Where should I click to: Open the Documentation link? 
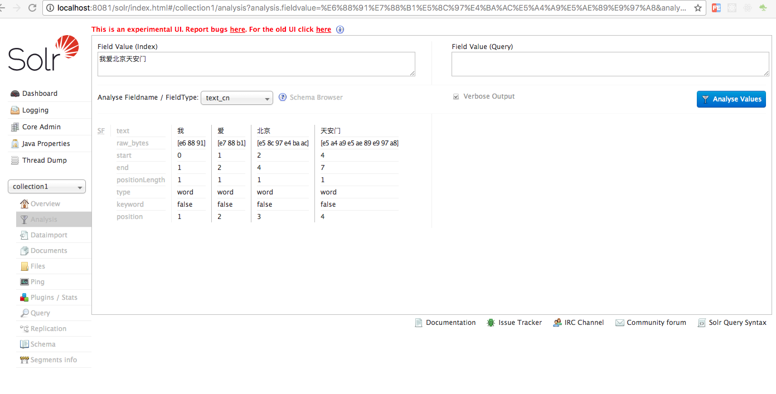450,323
